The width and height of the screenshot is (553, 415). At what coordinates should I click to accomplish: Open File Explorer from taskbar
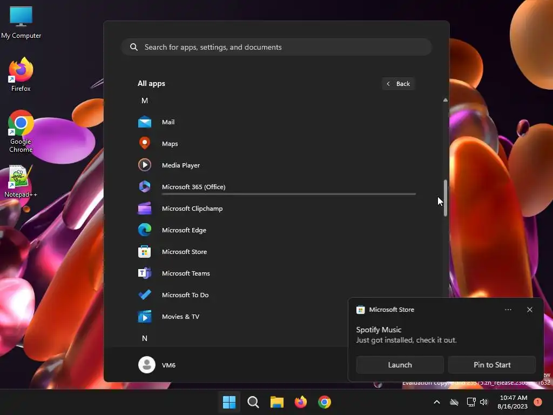(277, 402)
